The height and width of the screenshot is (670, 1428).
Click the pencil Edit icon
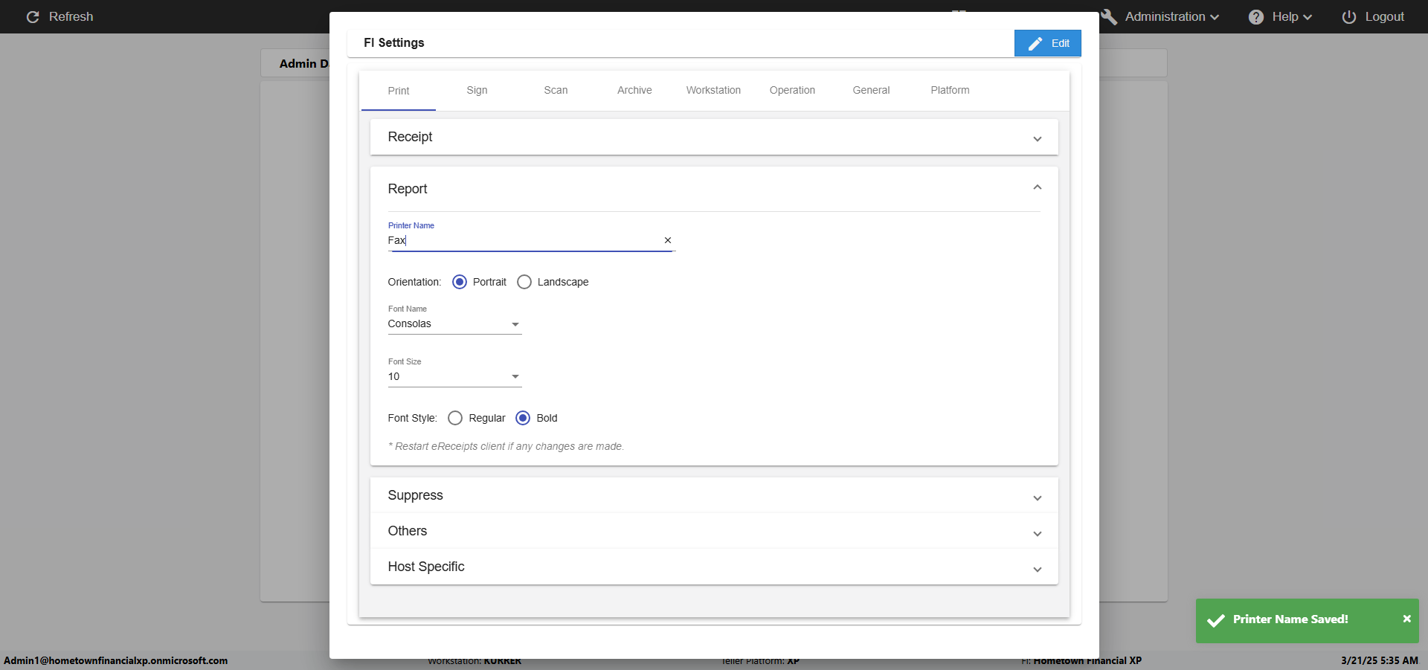click(1035, 44)
